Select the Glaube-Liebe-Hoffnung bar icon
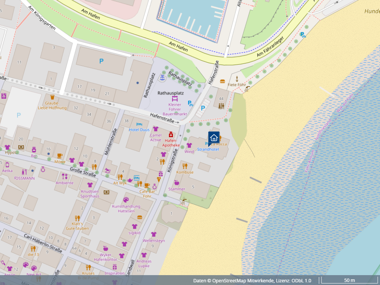380x285 pixels. [52, 97]
